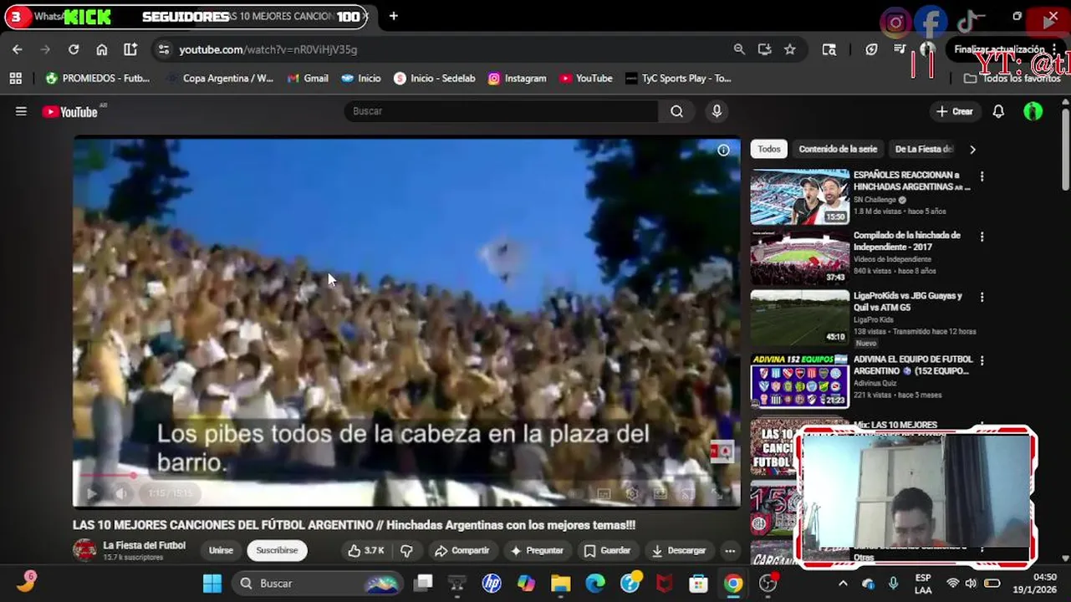
Task: Open options for LigaProKids vs JBG video
Action: [982, 297]
